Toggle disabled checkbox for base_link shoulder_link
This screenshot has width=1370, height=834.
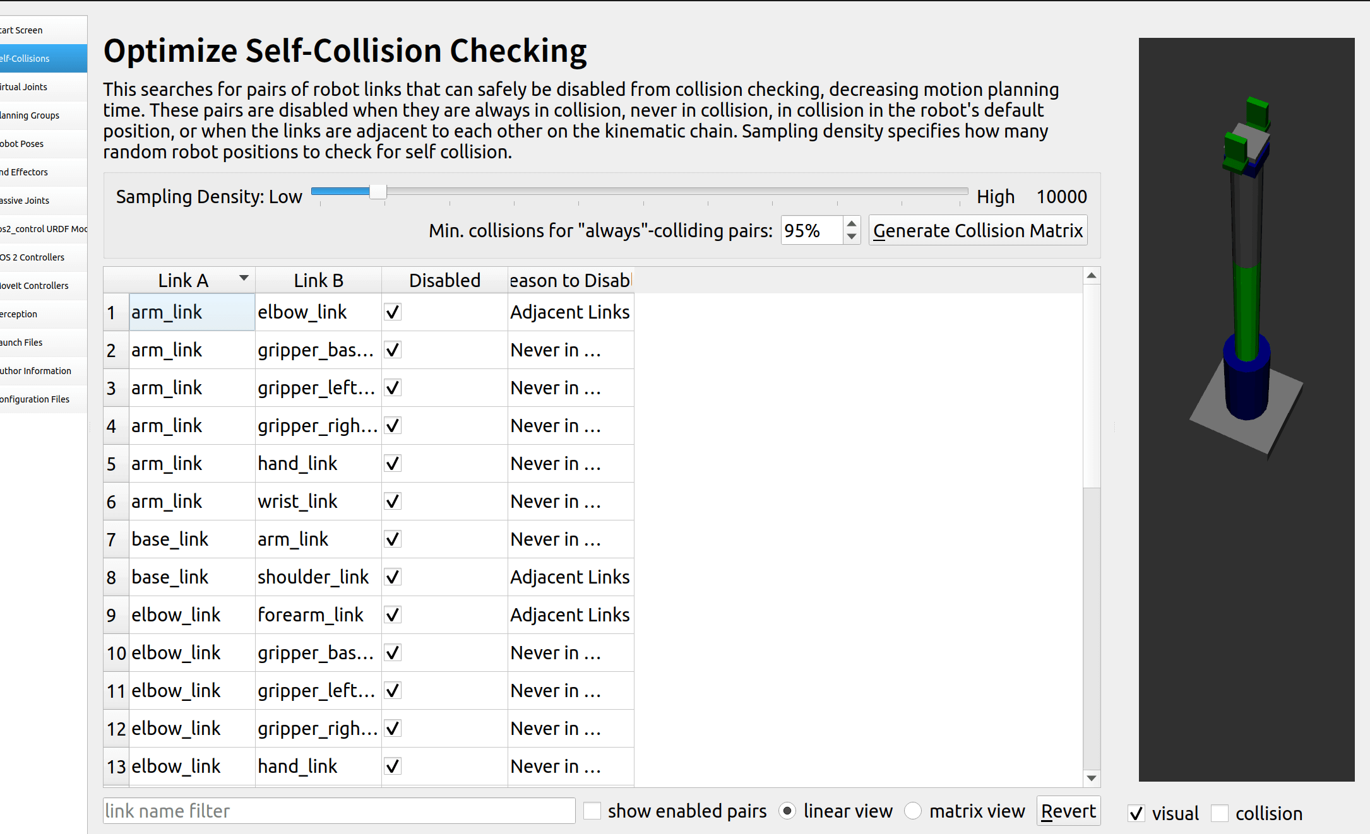(x=393, y=577)
